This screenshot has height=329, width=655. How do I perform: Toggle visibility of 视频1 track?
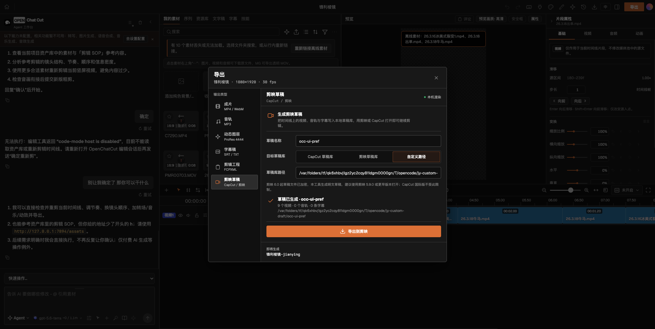180,215
